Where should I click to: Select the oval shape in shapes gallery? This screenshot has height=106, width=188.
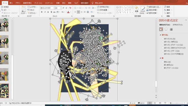[130, 7]
